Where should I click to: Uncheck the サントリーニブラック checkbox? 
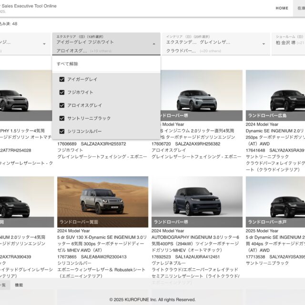62,118
